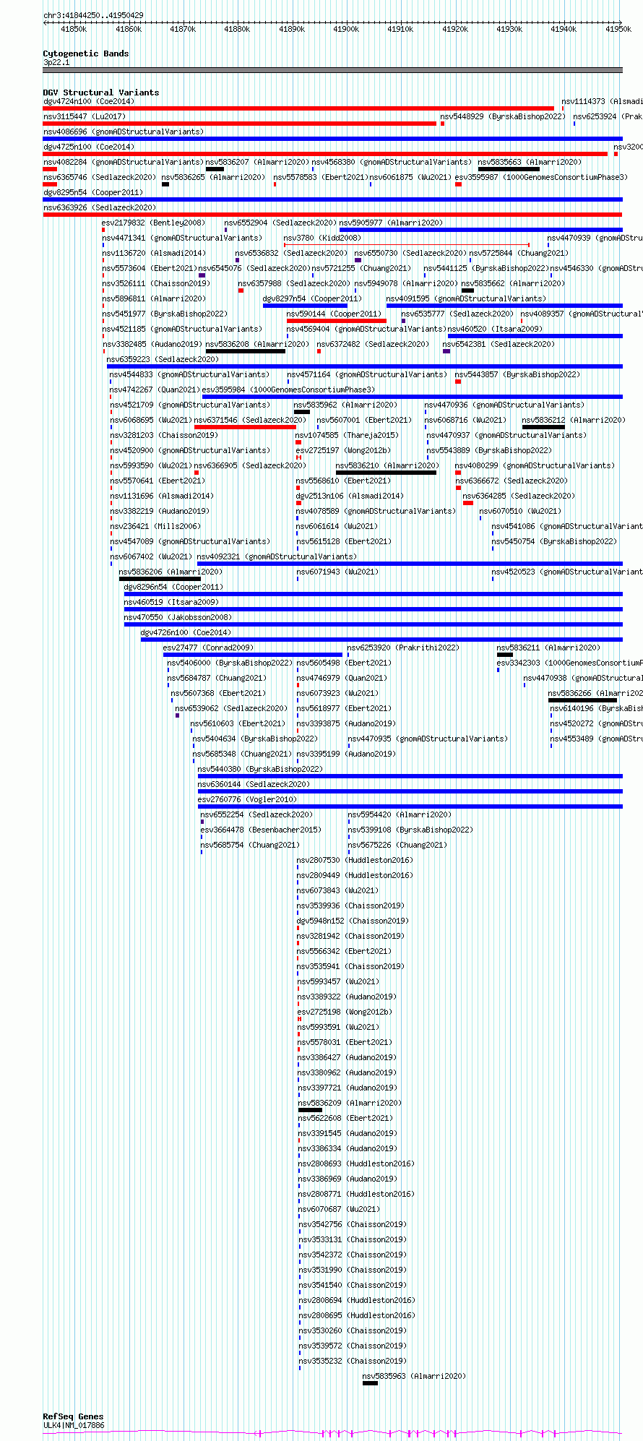643x1441 pixels.
Task: Click the DGV Structural Variants track title
Action: click(x=100, y=93)
